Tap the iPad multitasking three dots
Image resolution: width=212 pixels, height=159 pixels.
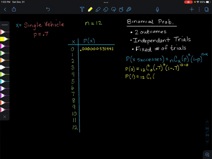tap(106, 2)
